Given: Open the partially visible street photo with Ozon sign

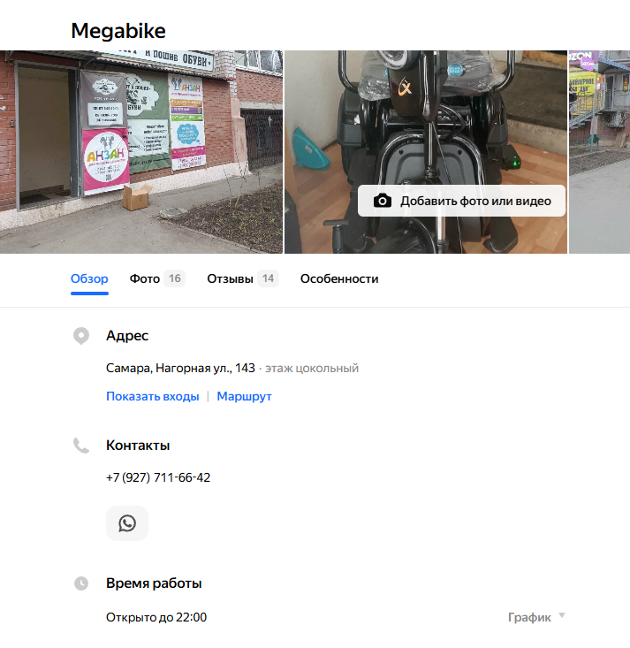Looking at the screenshot, I should (599, 152).
